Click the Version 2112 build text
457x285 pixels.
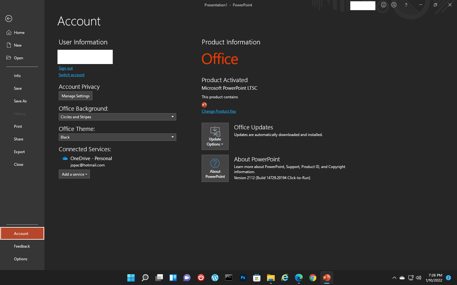pos(272,178)
